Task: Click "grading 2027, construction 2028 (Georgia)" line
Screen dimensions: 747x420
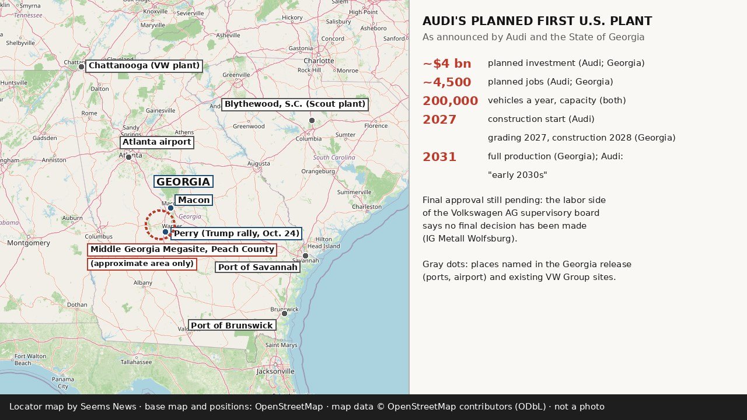Action: click(582, 138)
